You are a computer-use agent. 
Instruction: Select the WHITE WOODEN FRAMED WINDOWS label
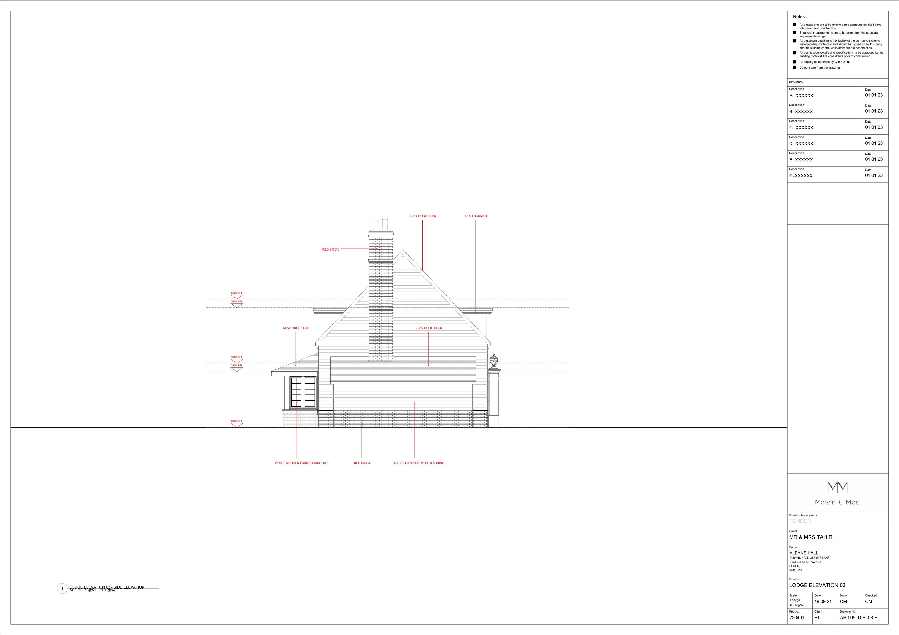301,463
